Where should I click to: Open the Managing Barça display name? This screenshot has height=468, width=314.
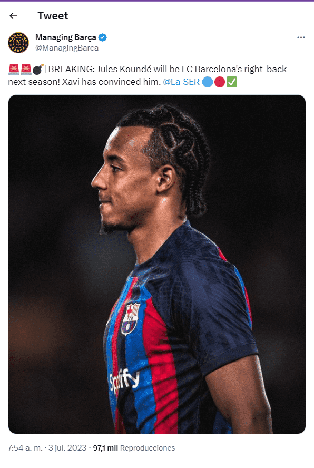click(x=66, y=37)
